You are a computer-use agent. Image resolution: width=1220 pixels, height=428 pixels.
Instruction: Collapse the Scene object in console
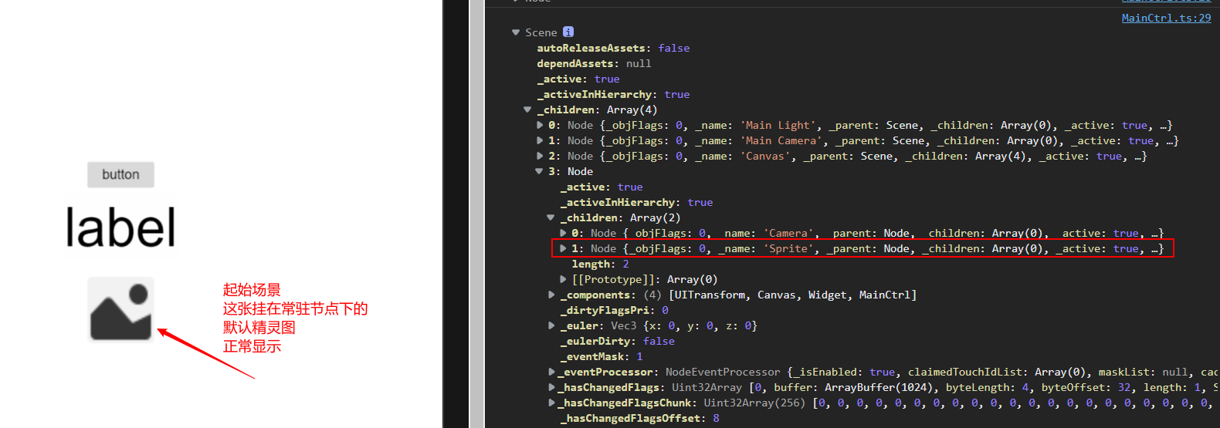click(516, 32)
